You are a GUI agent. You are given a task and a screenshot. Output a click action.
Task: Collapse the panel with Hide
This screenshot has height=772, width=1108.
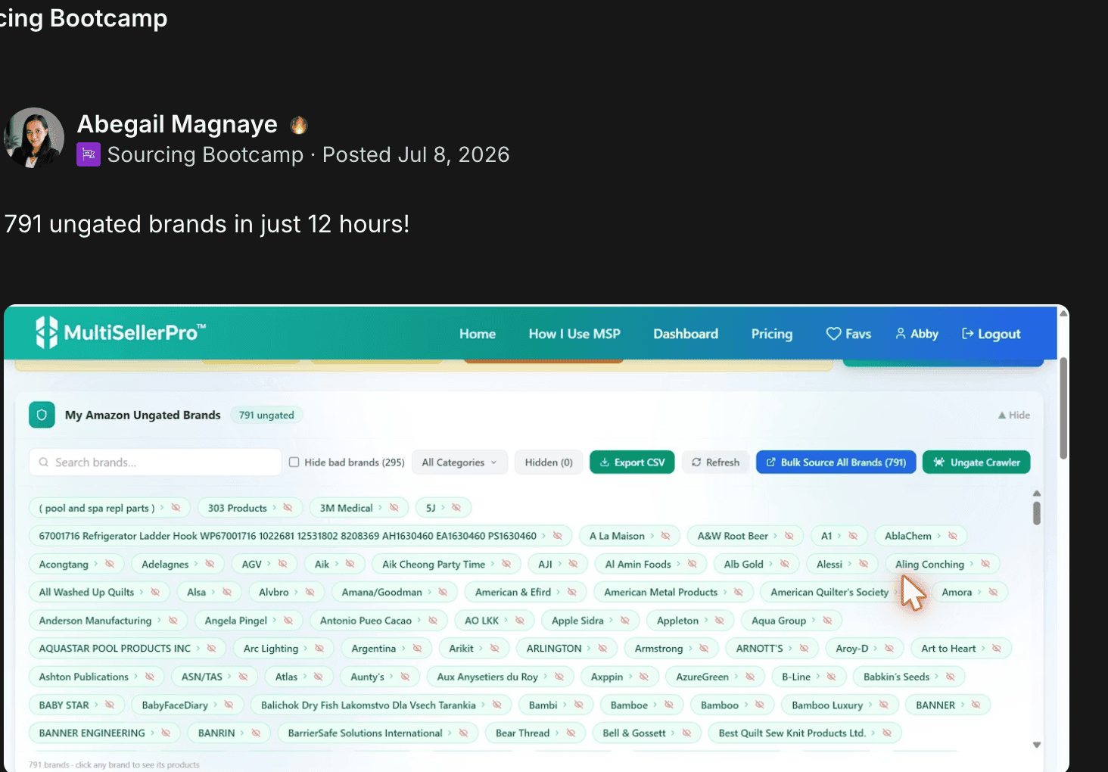[1013, 415]
